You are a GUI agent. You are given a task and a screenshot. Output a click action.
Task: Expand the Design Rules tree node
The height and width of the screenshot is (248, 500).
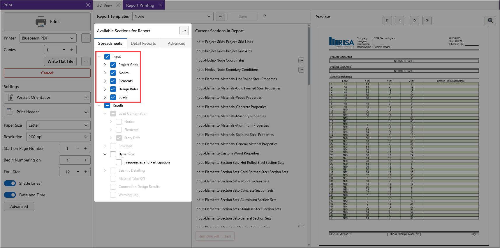point(105,89)
